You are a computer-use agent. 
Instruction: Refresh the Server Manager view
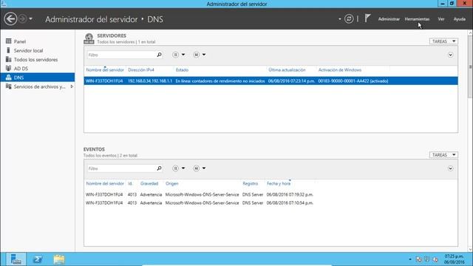349,19
